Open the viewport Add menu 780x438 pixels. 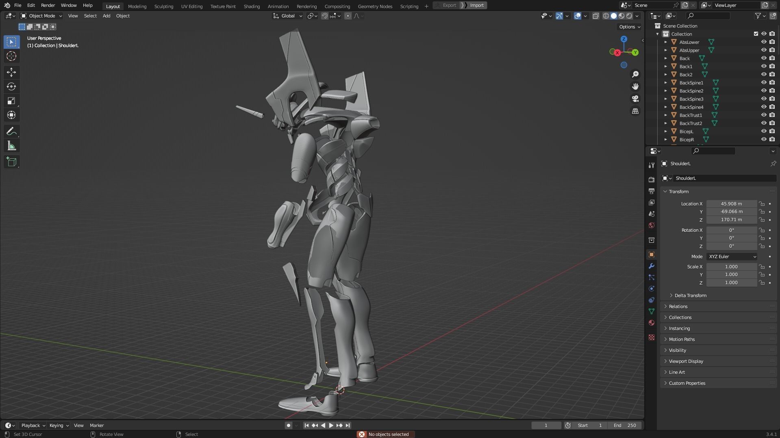point(106,16)
